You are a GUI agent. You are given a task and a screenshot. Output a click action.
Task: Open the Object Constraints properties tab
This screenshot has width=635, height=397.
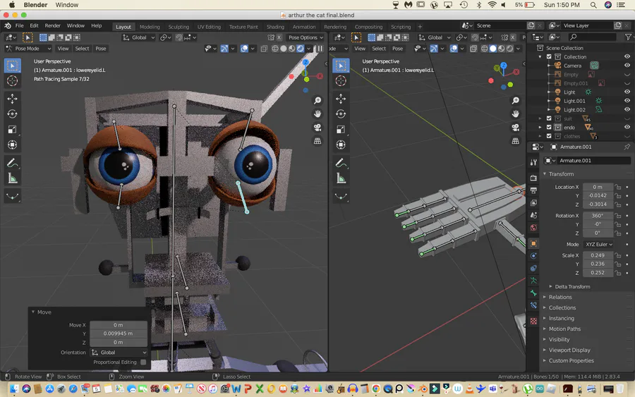click(x=533, y=268)
